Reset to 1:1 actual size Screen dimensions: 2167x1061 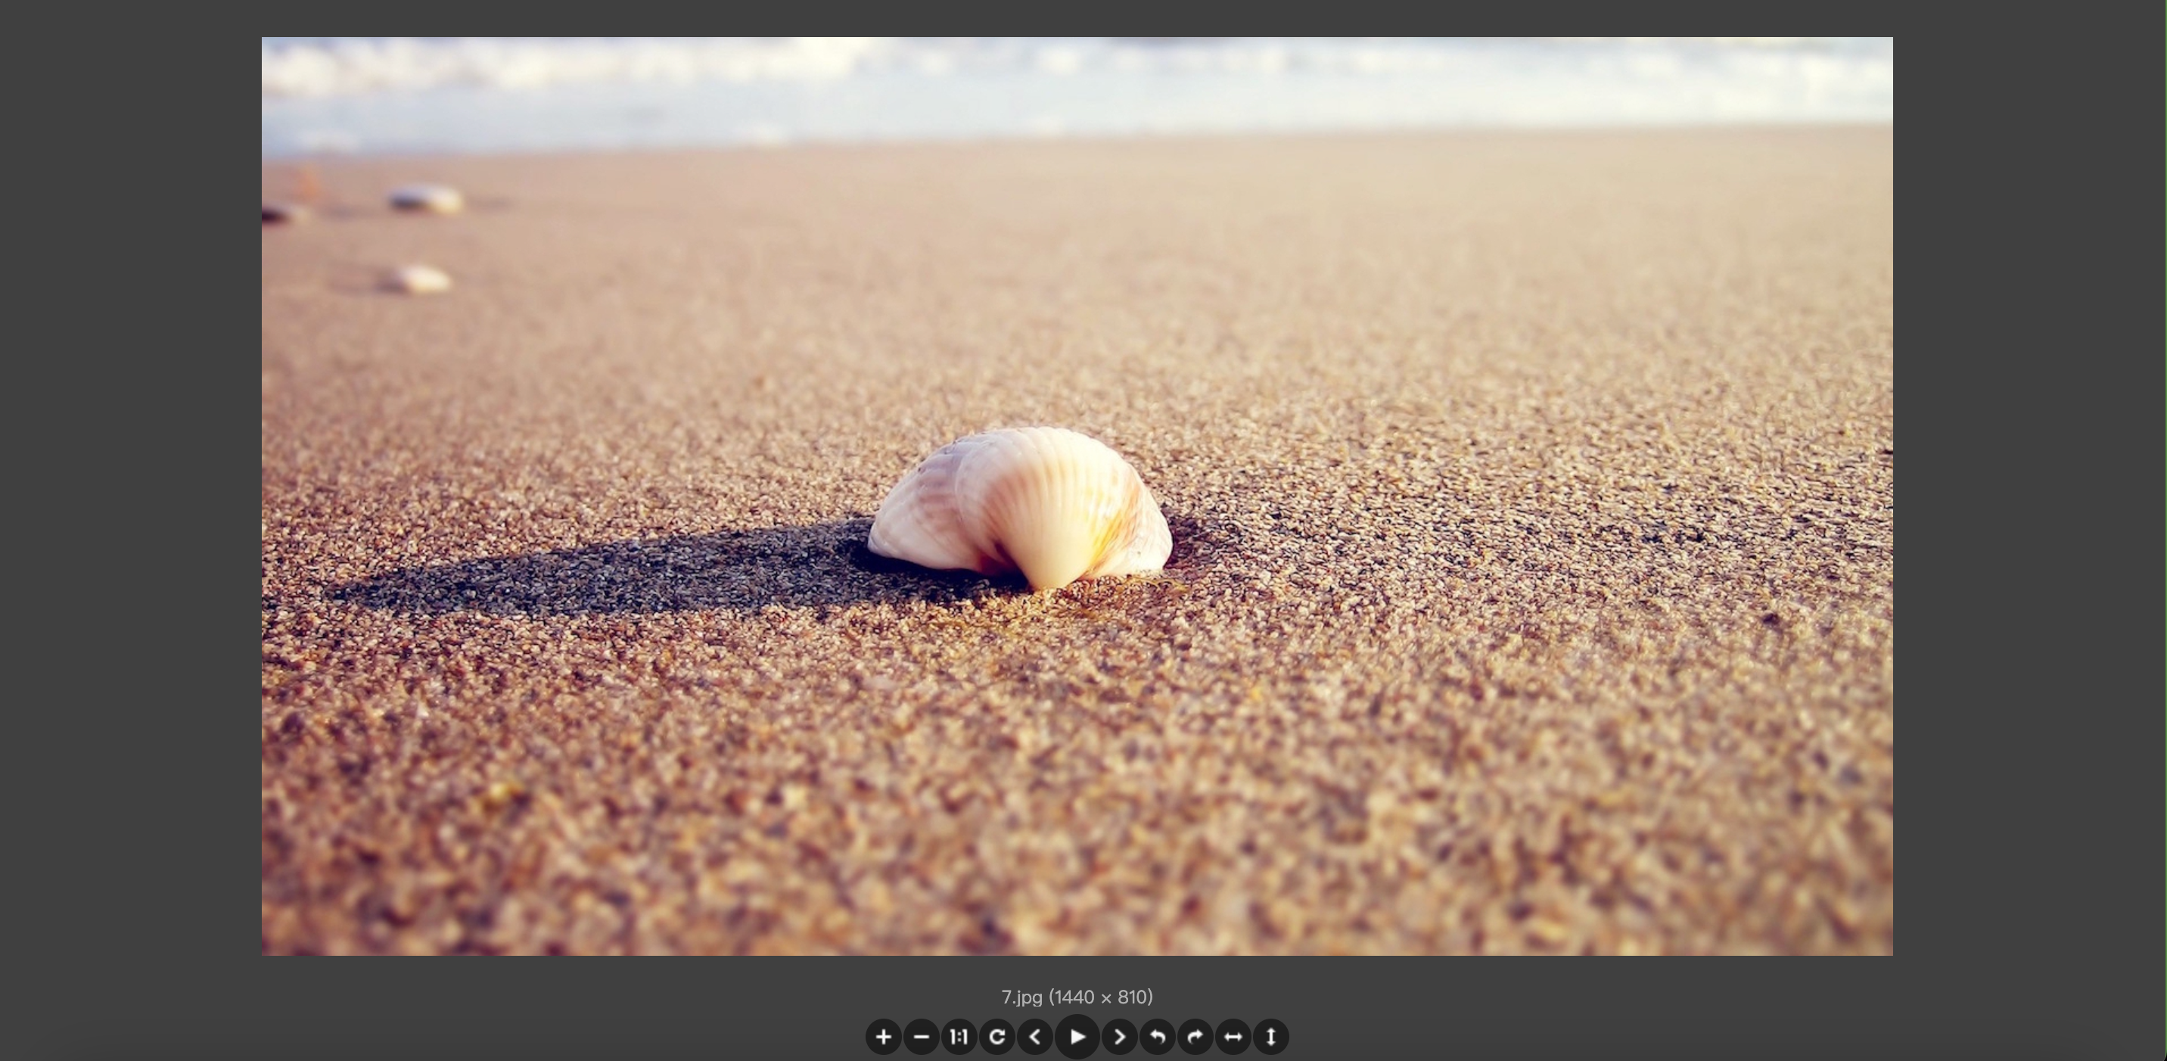click(x=959, y=1037)
